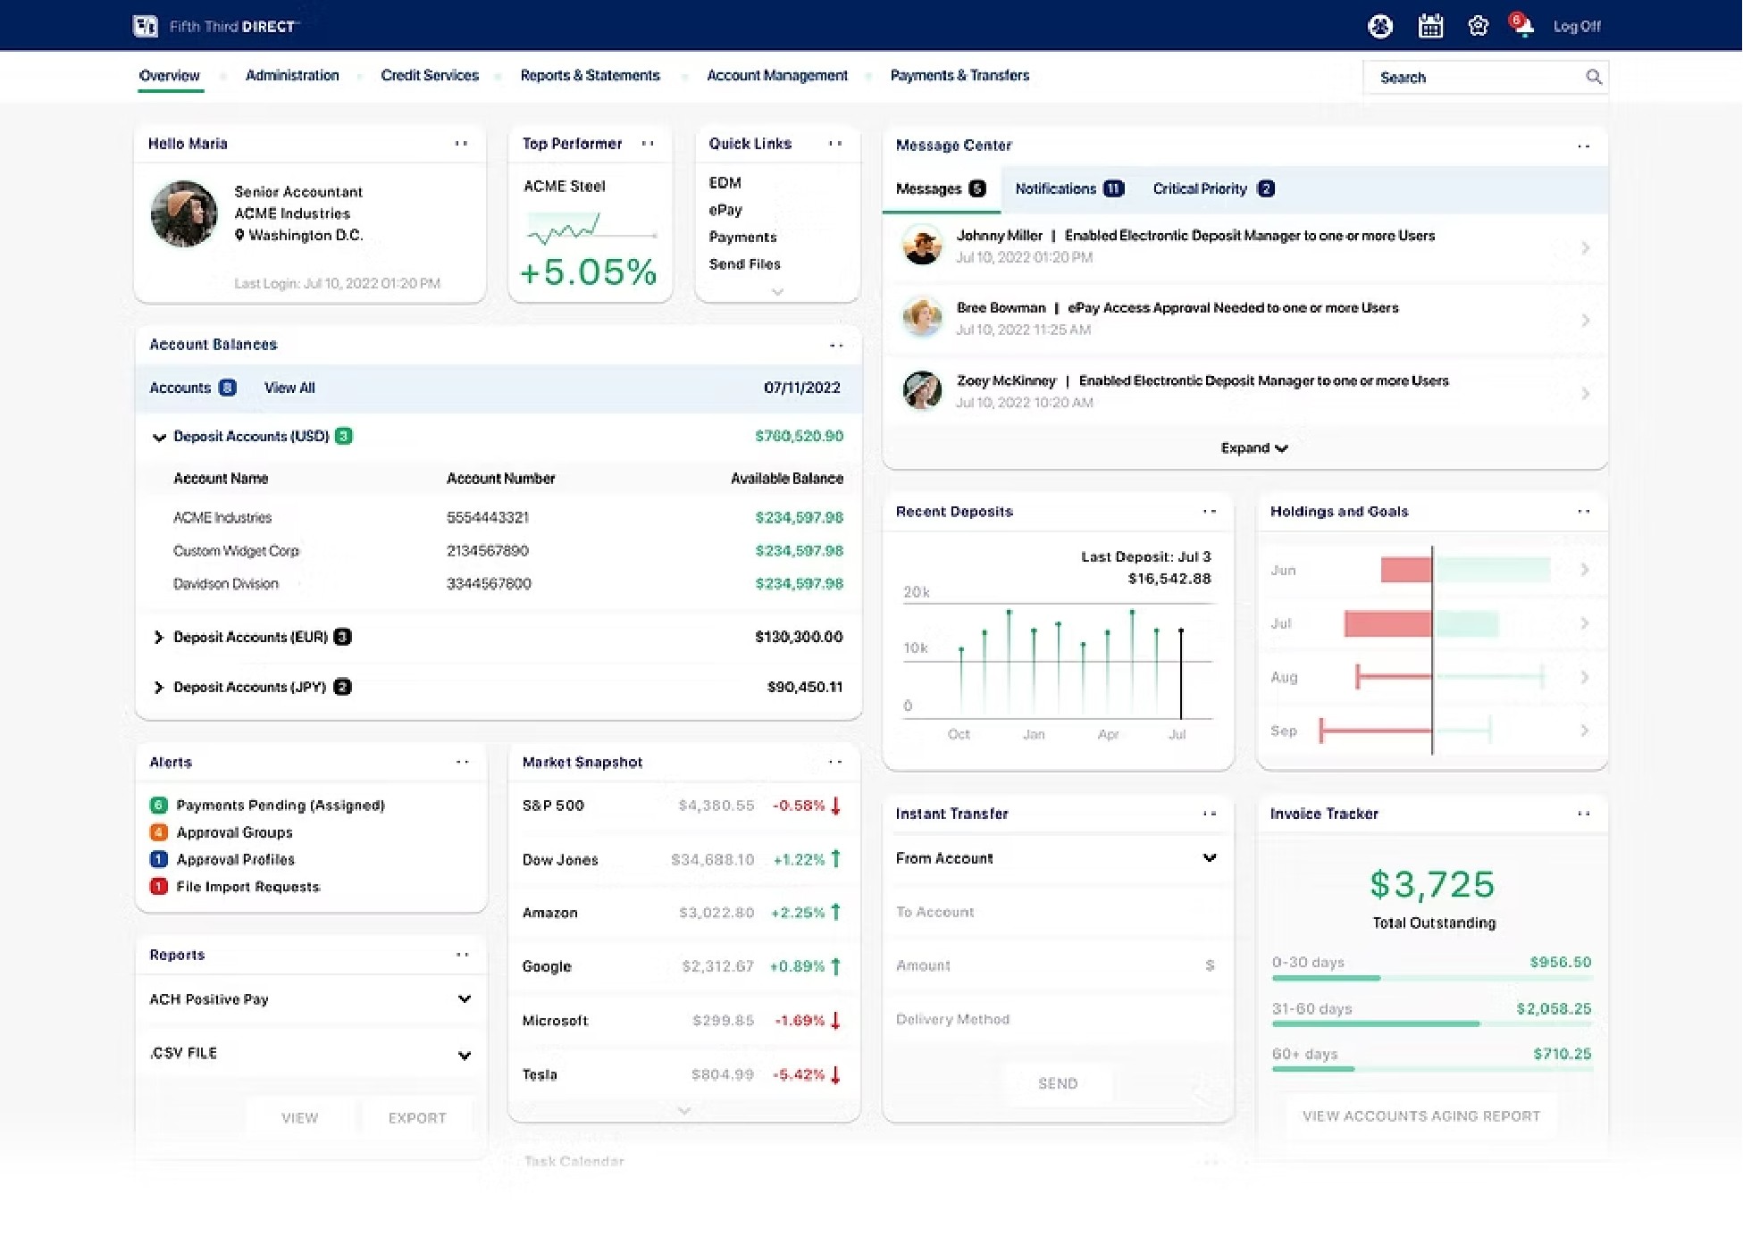Open Quick Links card options menu
The width and height of the screenshot is (1743, 1236).
[x=835, y=143]
